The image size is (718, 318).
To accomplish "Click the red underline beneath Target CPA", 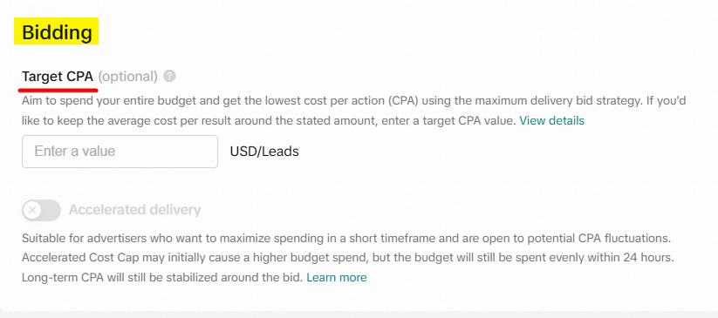I will click(59, 90).
